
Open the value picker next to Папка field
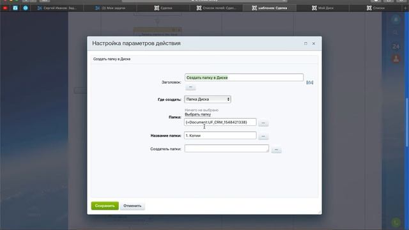(263, 123)
